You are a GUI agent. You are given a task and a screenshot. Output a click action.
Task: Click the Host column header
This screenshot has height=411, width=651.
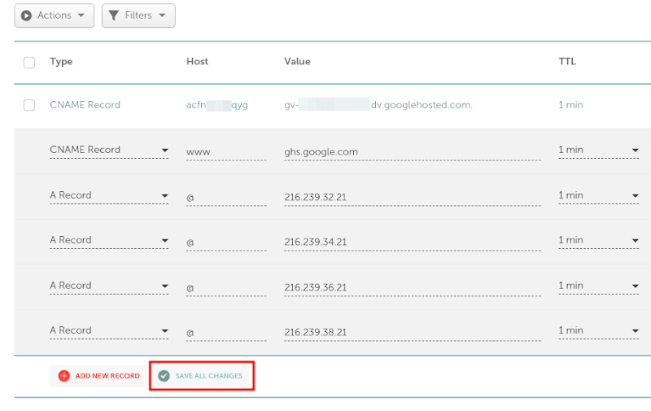tap(197, 61)
